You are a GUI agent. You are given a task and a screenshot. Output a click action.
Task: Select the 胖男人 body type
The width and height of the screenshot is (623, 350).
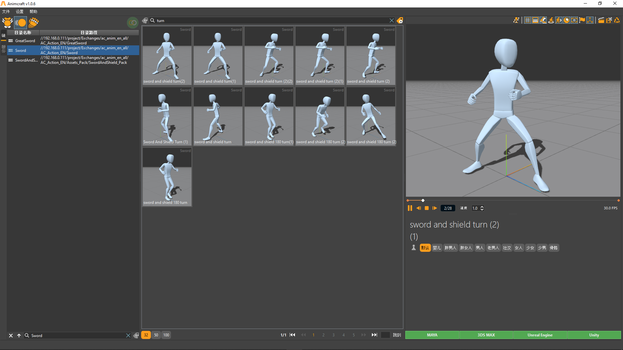(450, 248)
